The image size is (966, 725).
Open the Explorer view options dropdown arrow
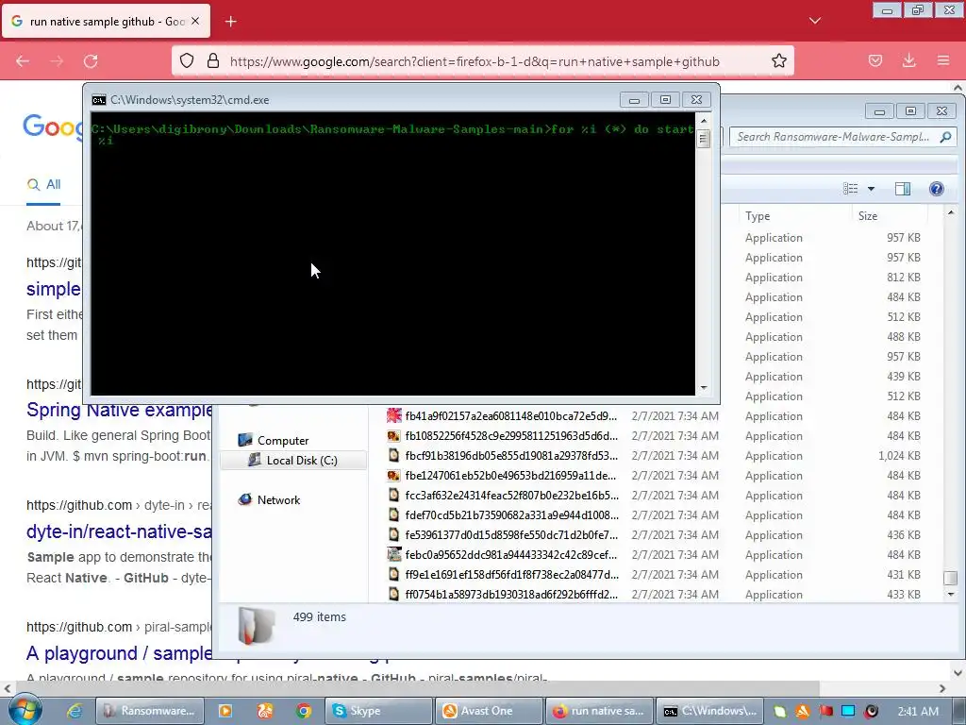tap(871, 189)
